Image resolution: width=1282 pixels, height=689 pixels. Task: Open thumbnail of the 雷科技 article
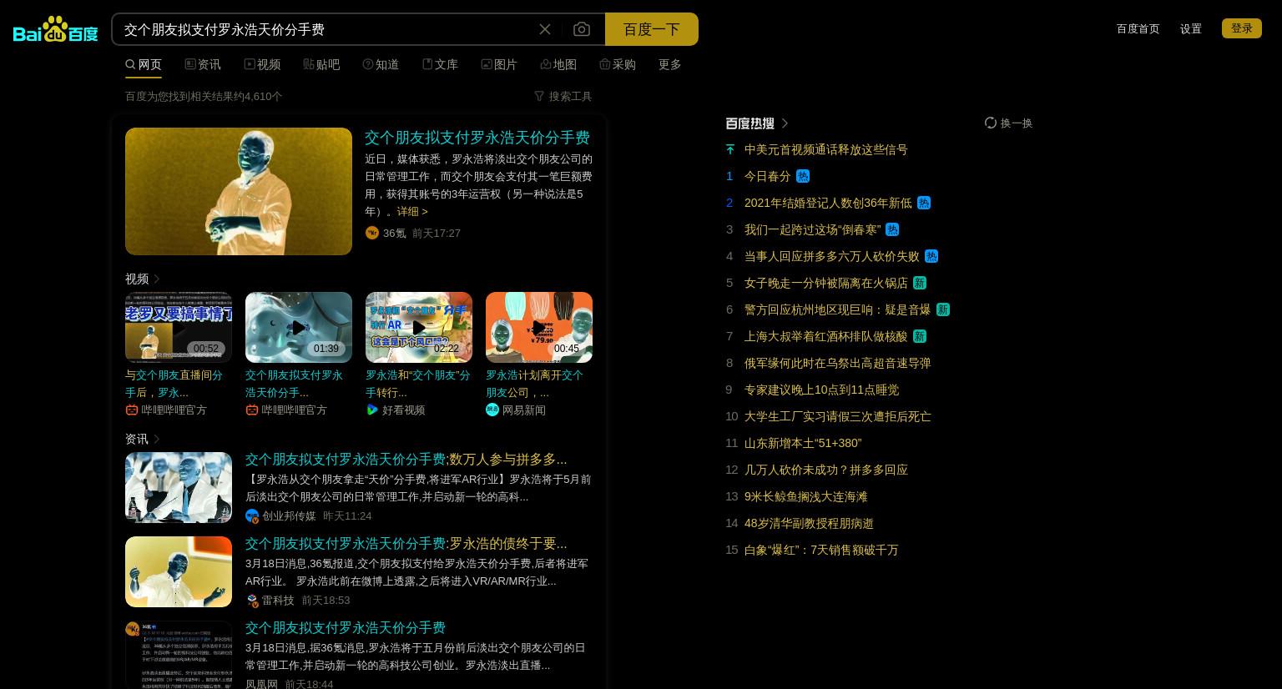179,571
